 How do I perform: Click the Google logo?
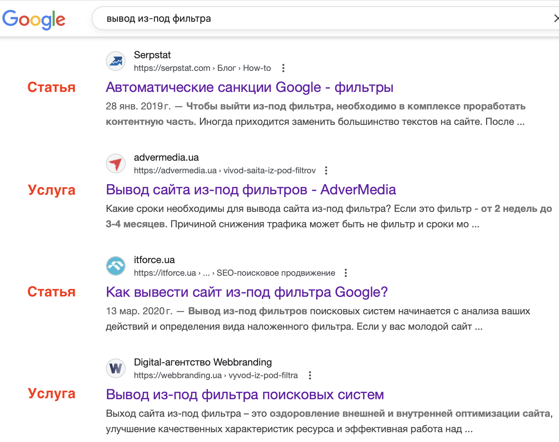34,19
